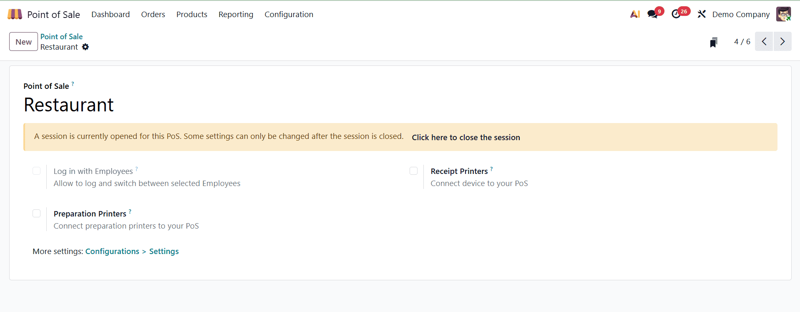The height and width of the screenshot is (312, 800).
Task: Open activities via the clock icon
Action: (677, 14)
